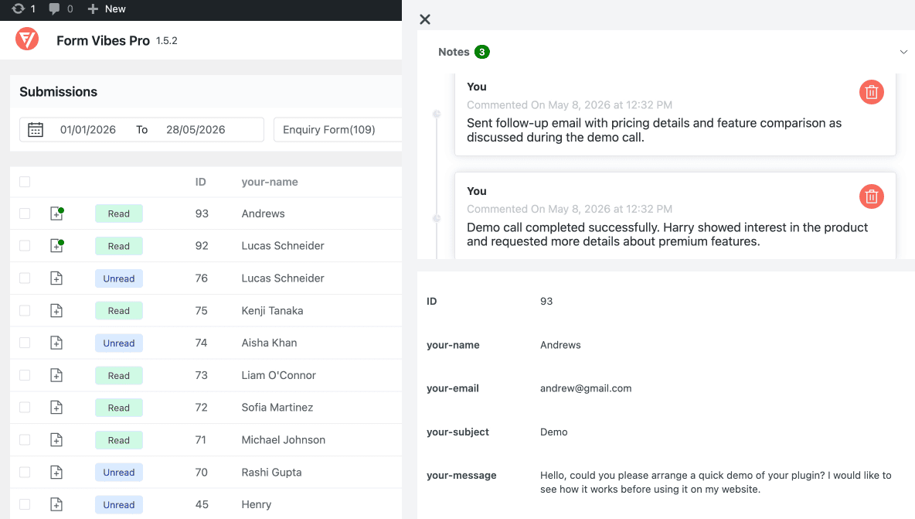Select the name Sofia Martinez
The width and height of the screenshot is (915, 519).
pyautogui.click(x=277, y=408)
